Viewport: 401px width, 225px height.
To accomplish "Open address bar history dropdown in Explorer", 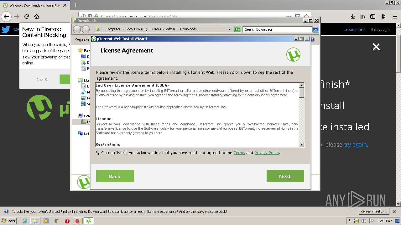I will coord(230,29).
